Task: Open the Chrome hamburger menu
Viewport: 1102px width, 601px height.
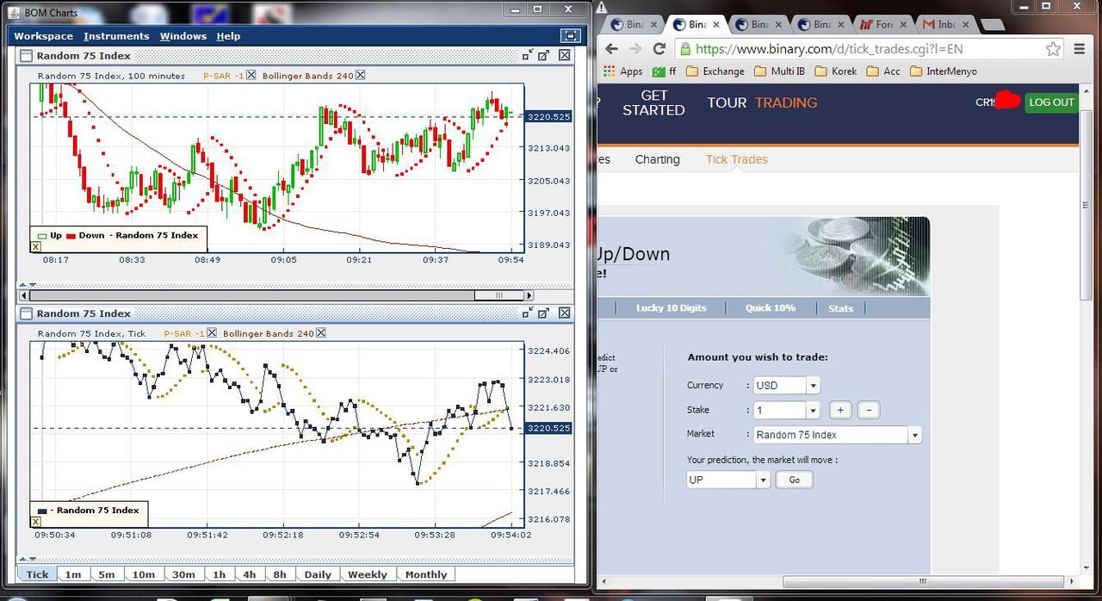Action: 1079,49
